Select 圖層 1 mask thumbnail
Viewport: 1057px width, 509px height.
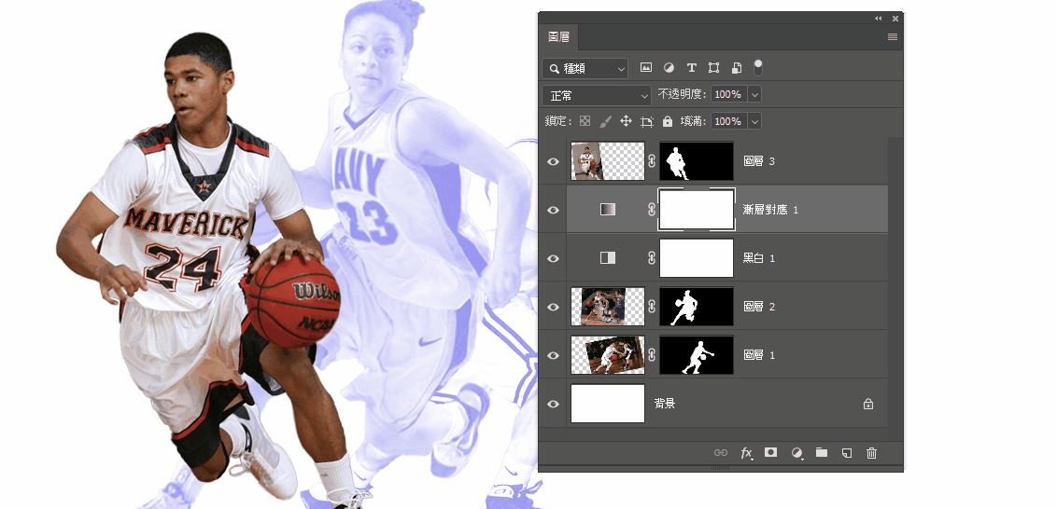pos(697,355)
